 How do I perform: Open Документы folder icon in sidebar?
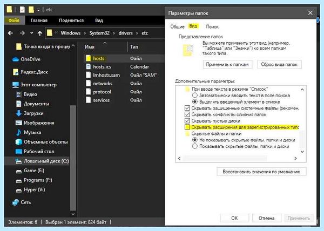click(19, 104)
